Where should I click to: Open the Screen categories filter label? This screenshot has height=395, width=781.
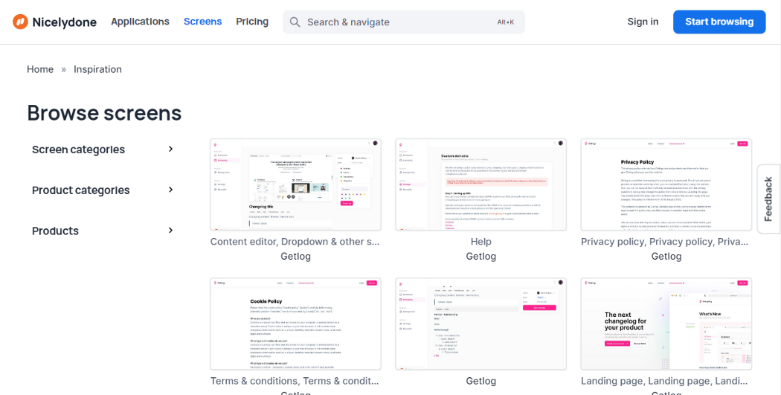coord(79,150)
